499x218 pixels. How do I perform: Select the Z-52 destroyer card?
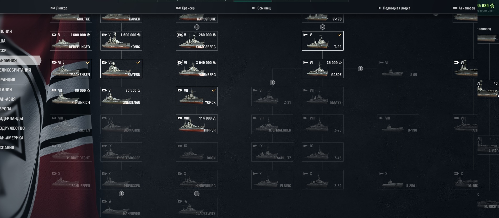pyautogui.click(x=323, y=180)
